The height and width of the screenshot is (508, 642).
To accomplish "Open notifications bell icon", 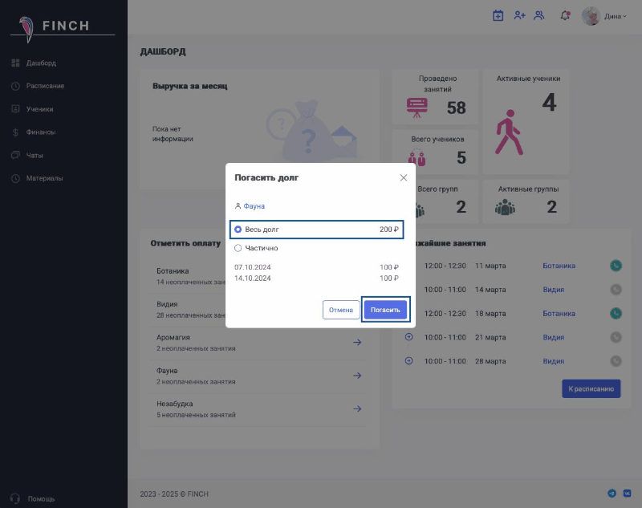I will (565, 15).
